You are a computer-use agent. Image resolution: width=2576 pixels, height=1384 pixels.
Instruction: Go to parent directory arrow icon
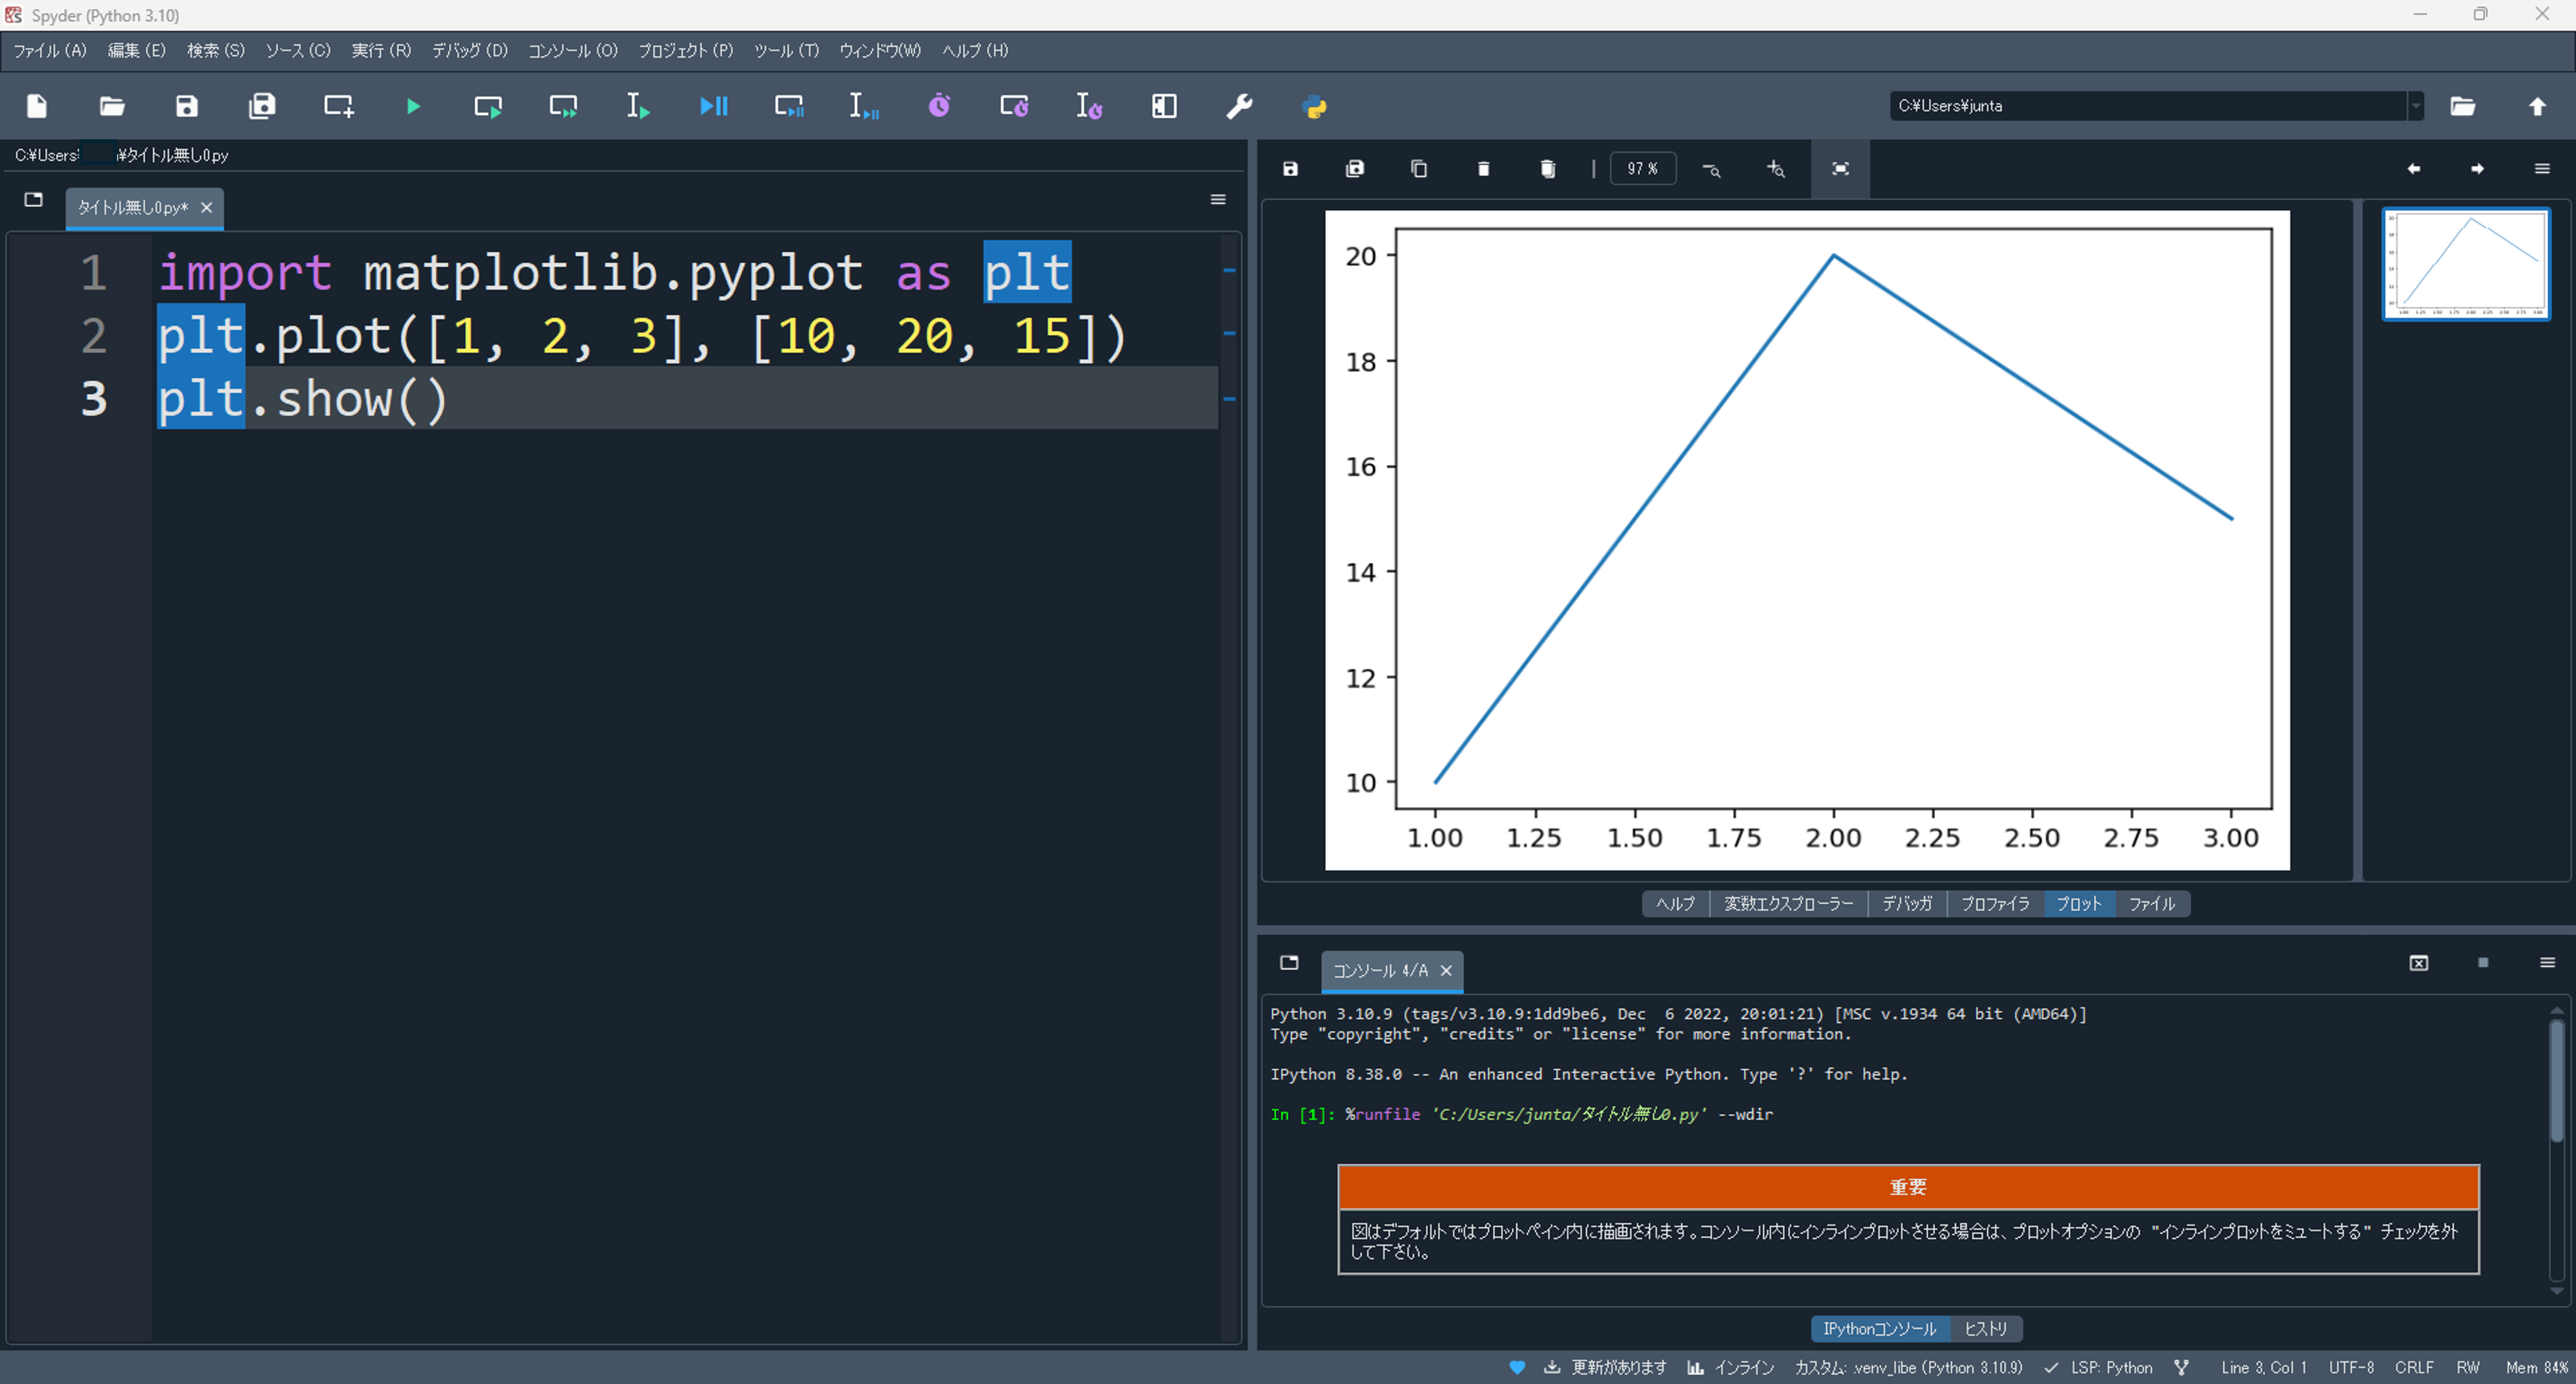tap(2537, 106)
